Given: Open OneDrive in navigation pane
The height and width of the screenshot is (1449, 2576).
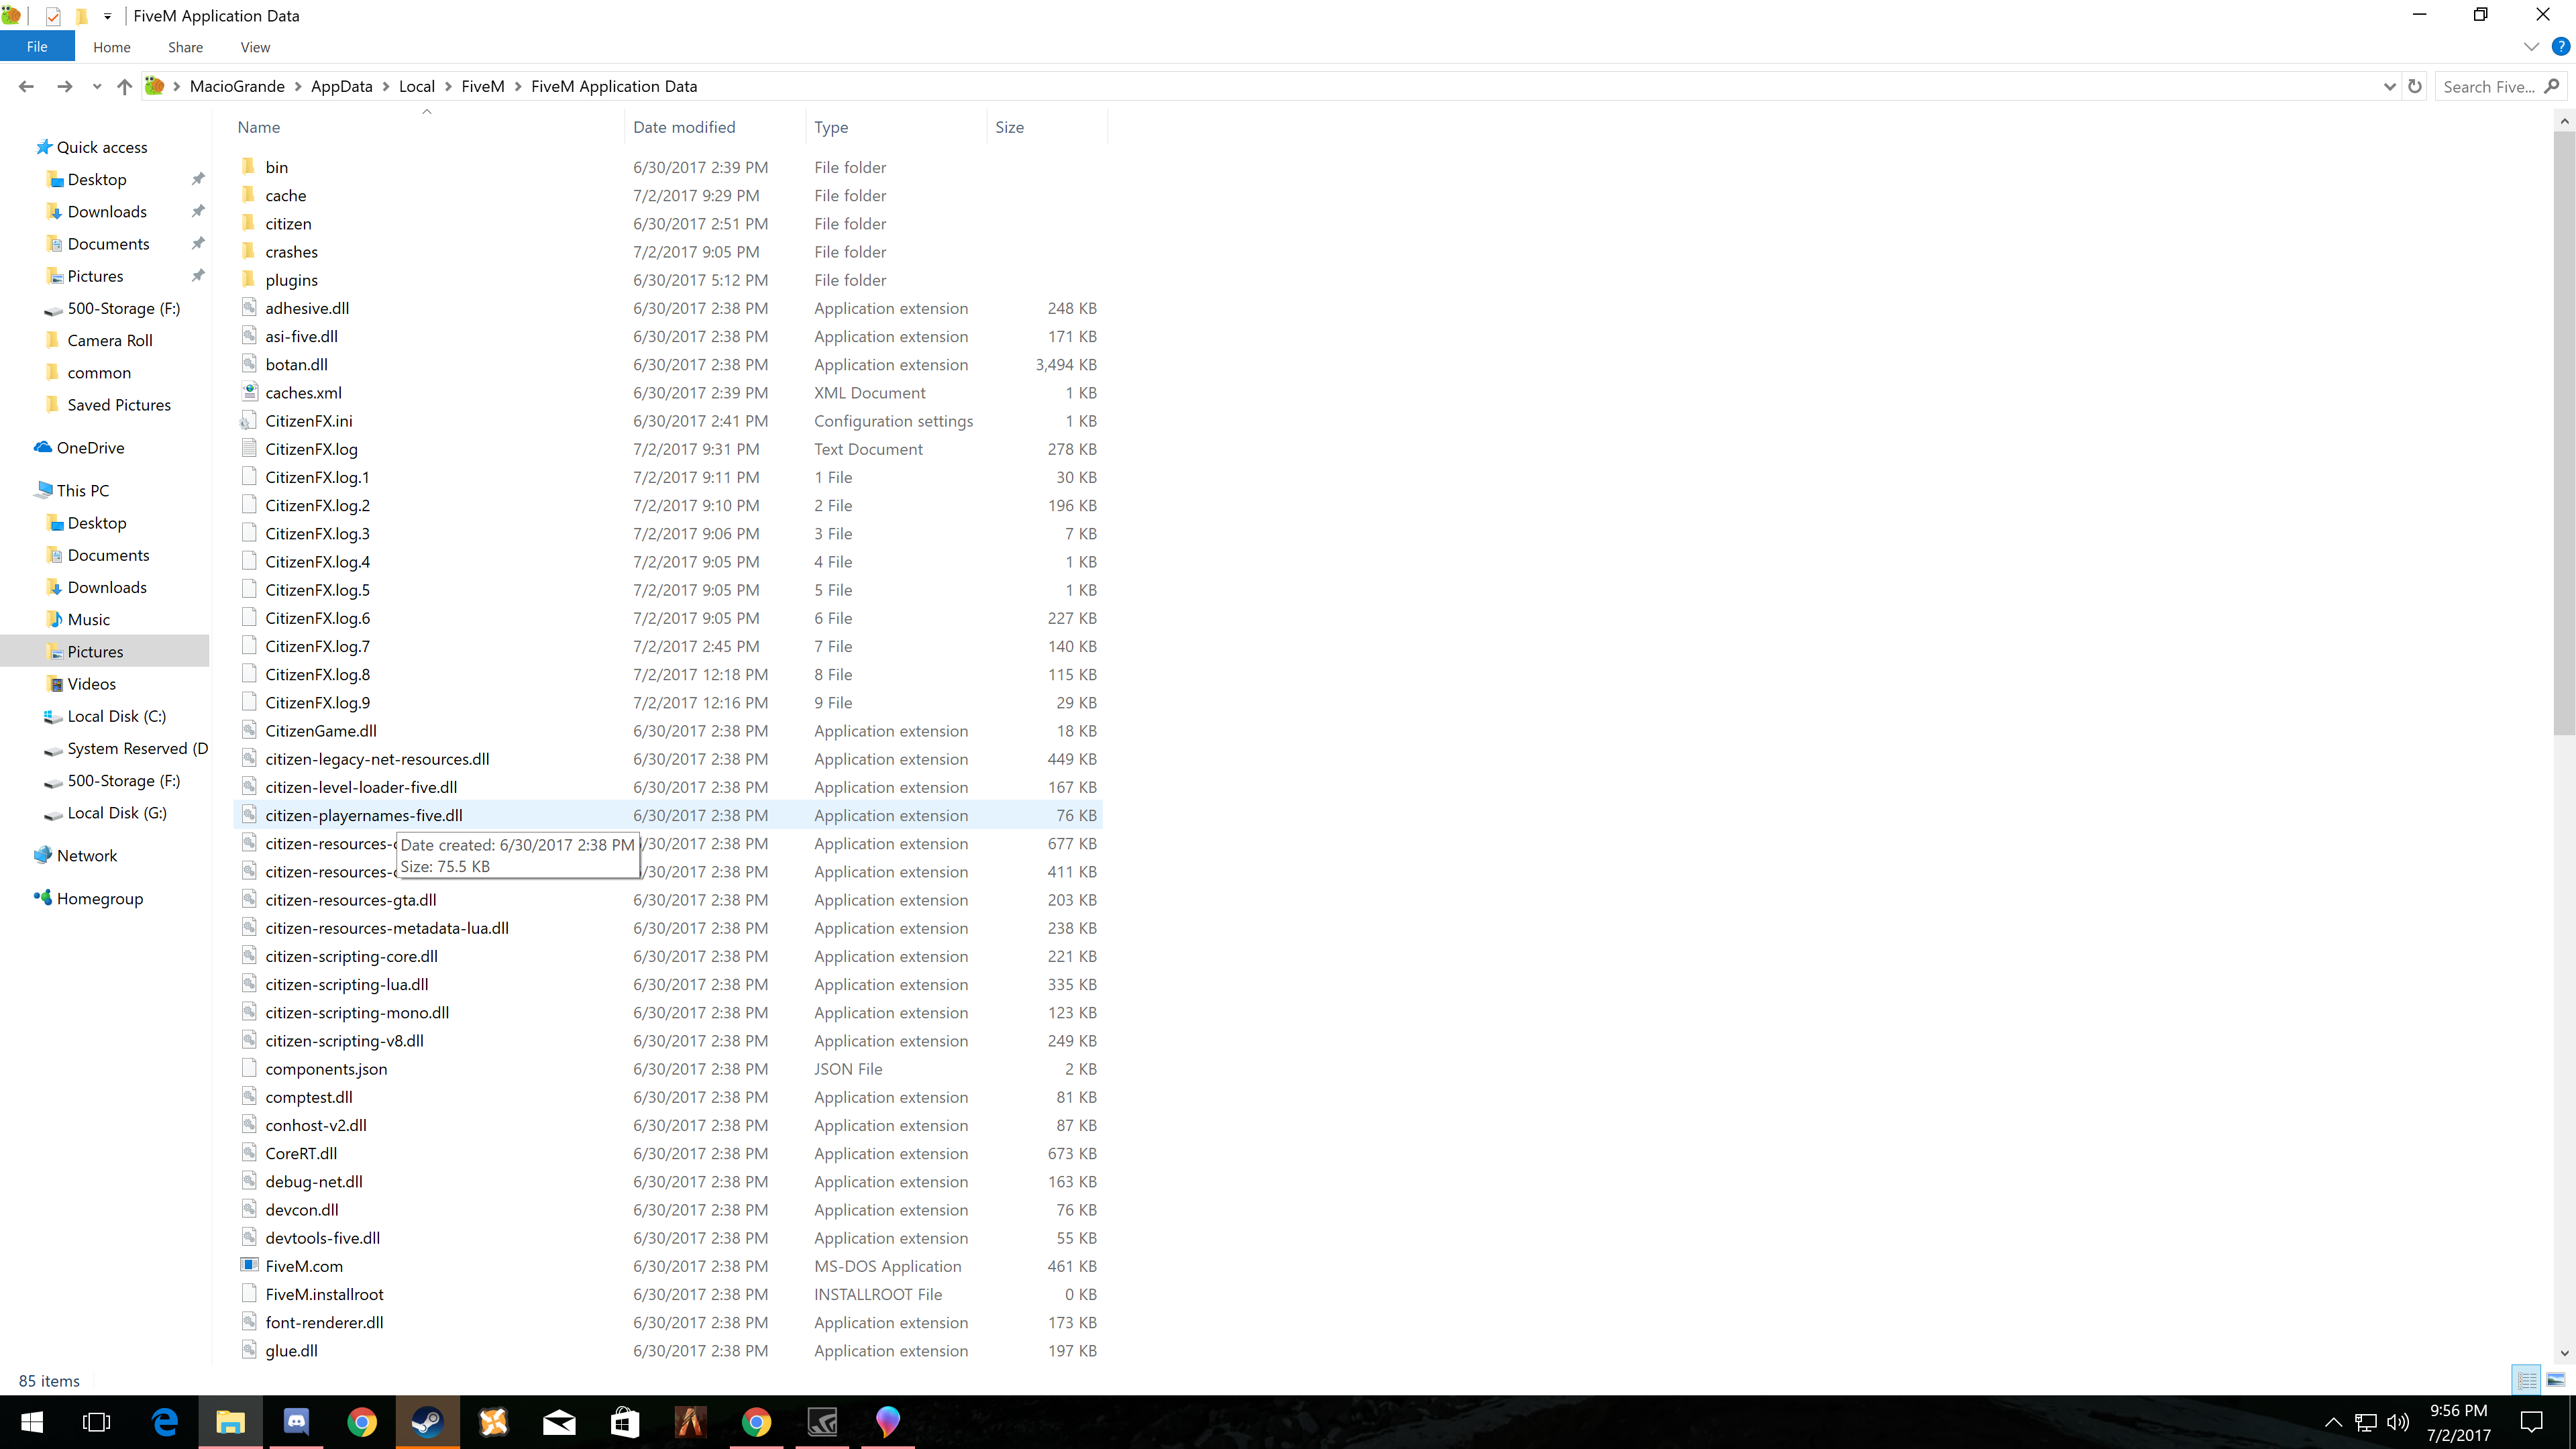Looking at the screenshot, I should coord(90,448).
